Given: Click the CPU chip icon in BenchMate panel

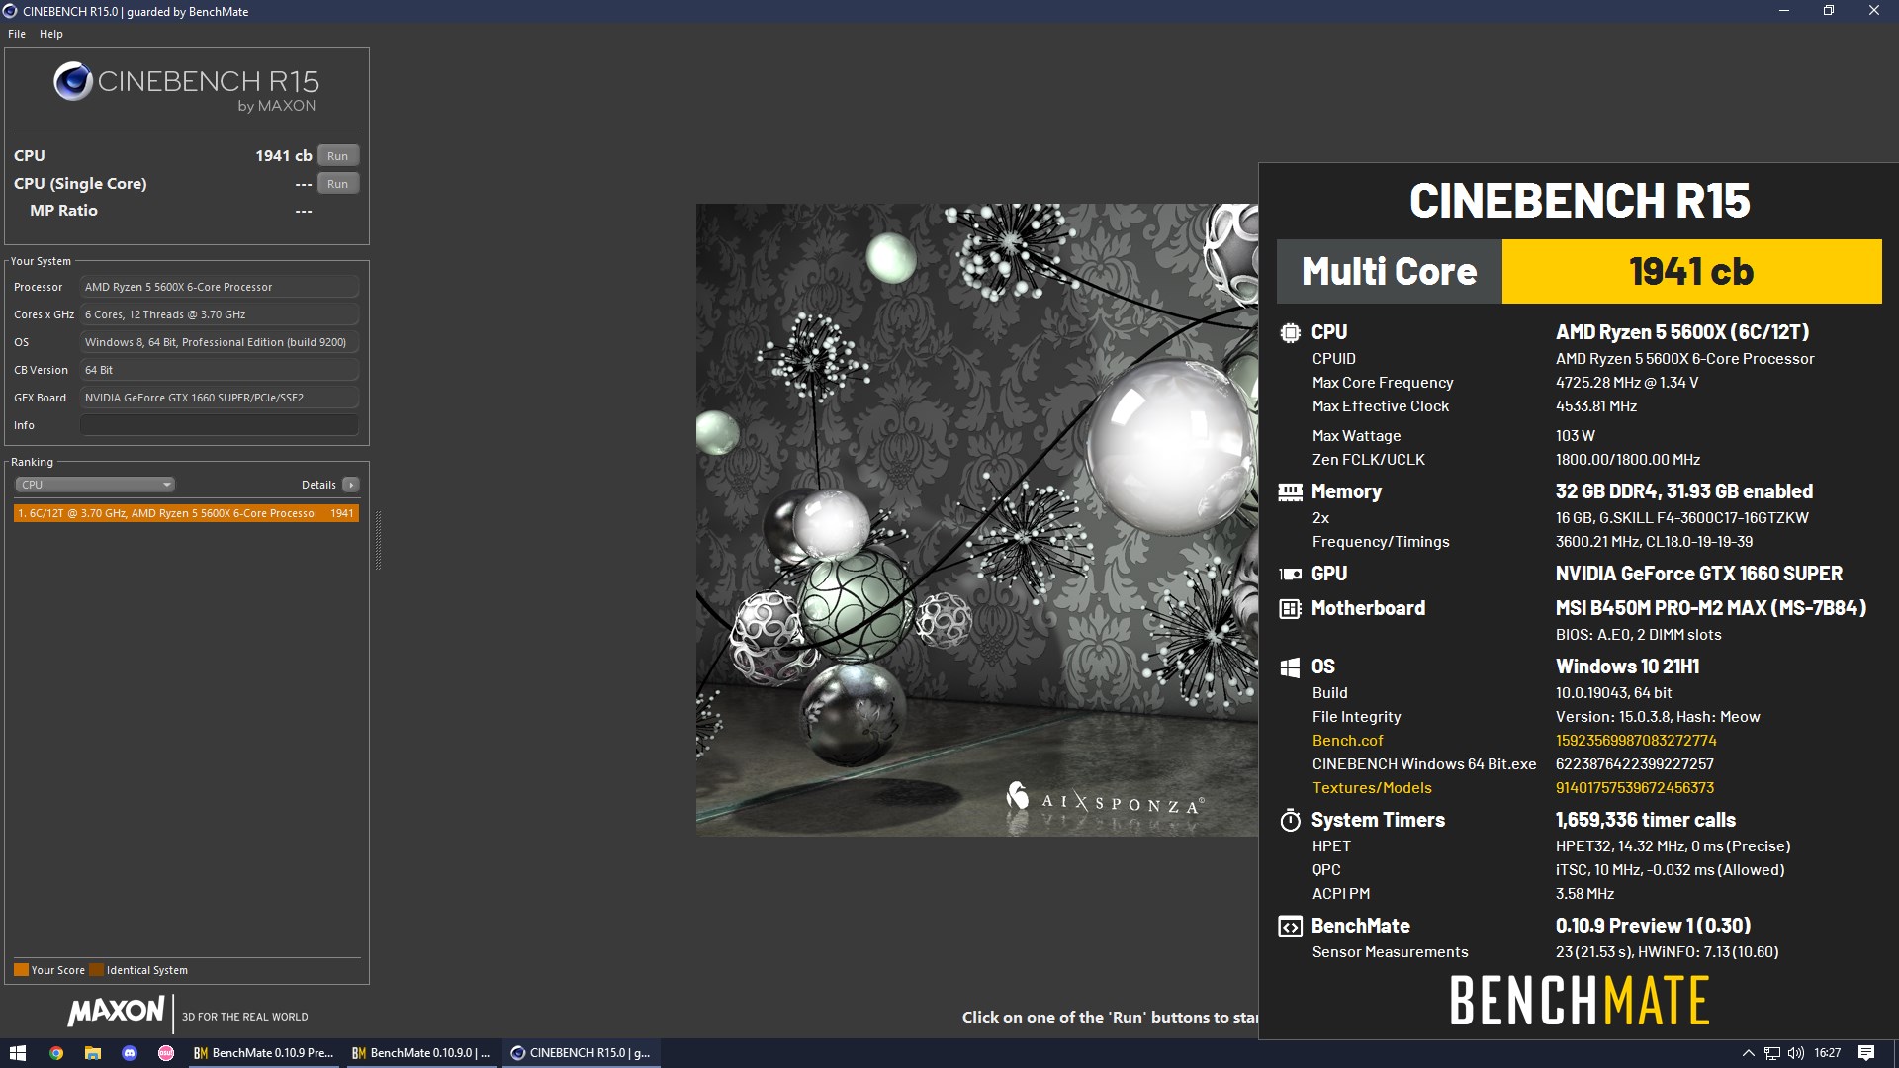Looking at the screenshot, I should (1290, 333).
